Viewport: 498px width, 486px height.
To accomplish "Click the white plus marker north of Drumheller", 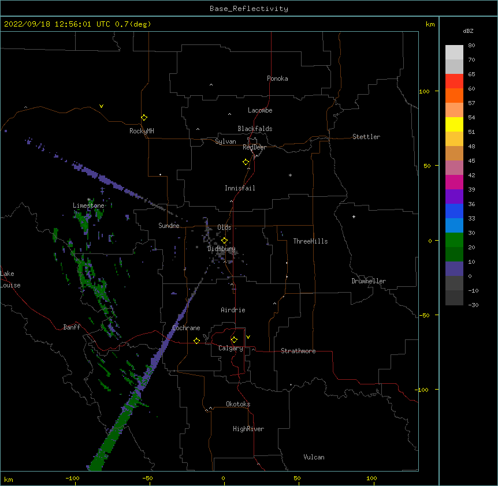I will (354, 216).
